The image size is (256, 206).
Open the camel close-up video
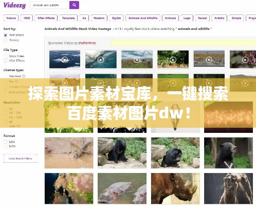coord(228,188)
